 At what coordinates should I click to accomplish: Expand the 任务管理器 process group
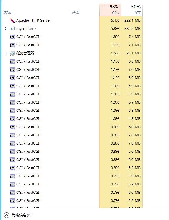coord(6,53)
